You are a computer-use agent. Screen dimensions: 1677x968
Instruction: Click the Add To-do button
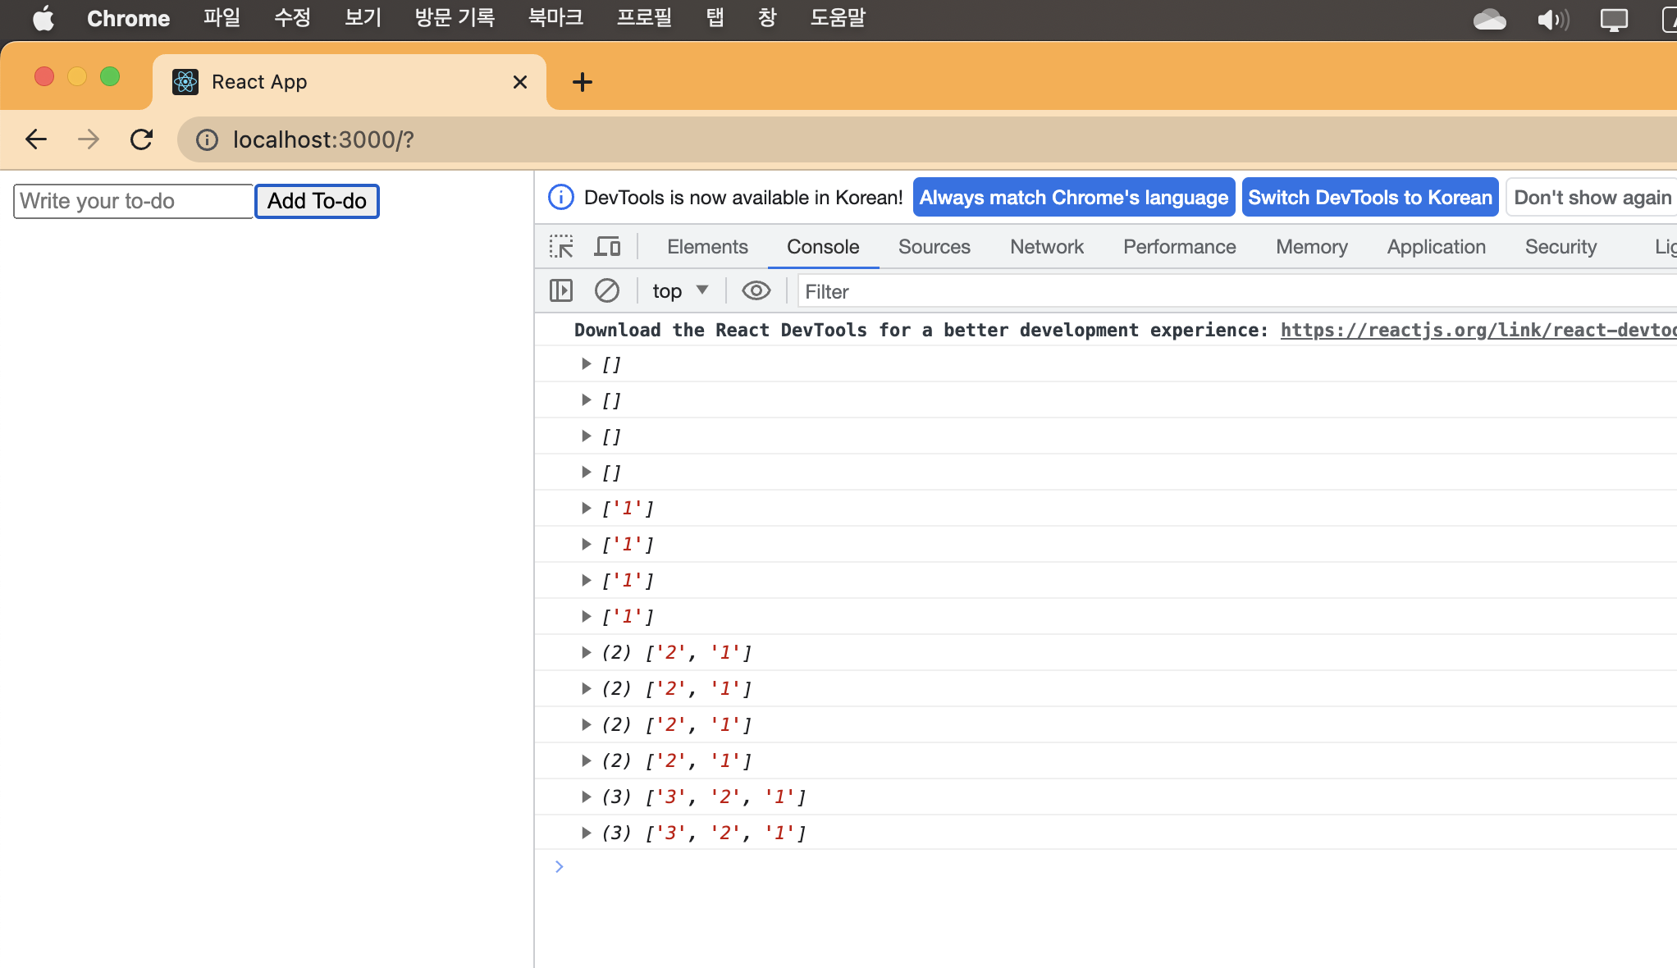(x=317, y=201)
